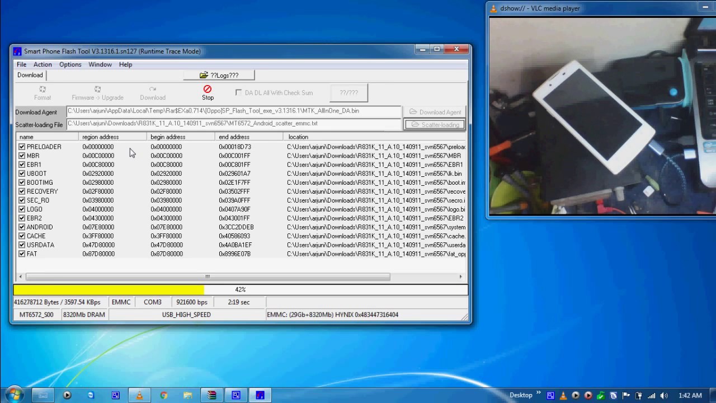Minimize the VLC media player window
Image resolution: width=716 pixels, height=403 pixels.
click(706, 7)
